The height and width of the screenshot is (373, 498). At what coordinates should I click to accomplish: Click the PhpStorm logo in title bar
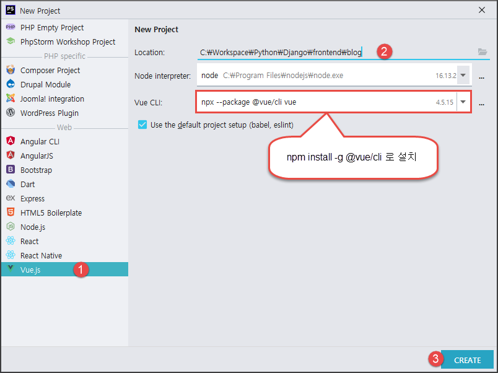10,10
